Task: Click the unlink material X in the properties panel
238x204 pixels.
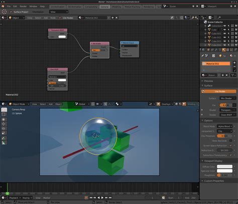Action: [x=226, y=75]
